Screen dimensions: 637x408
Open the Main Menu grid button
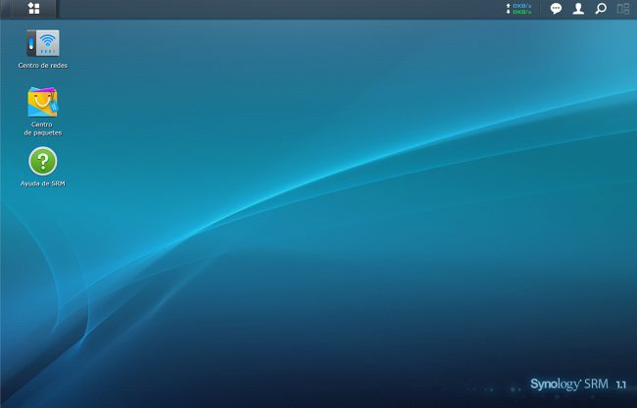pyautogui.click(x=34, y=9)
